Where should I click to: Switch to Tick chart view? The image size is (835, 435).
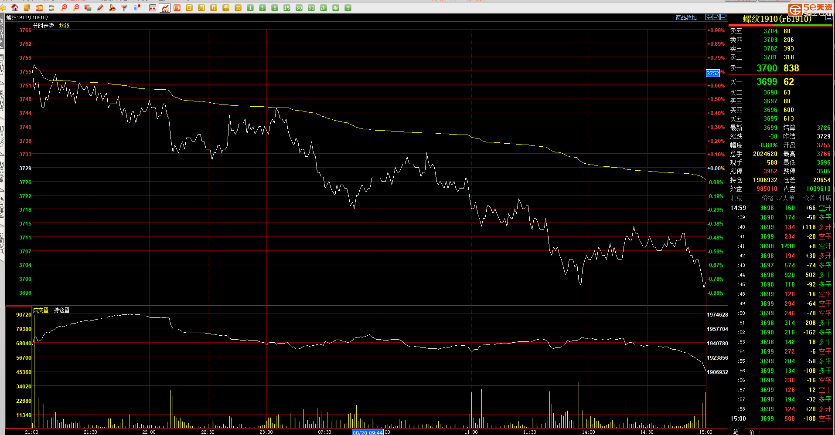pyautogui.click(x=177, y=8)
